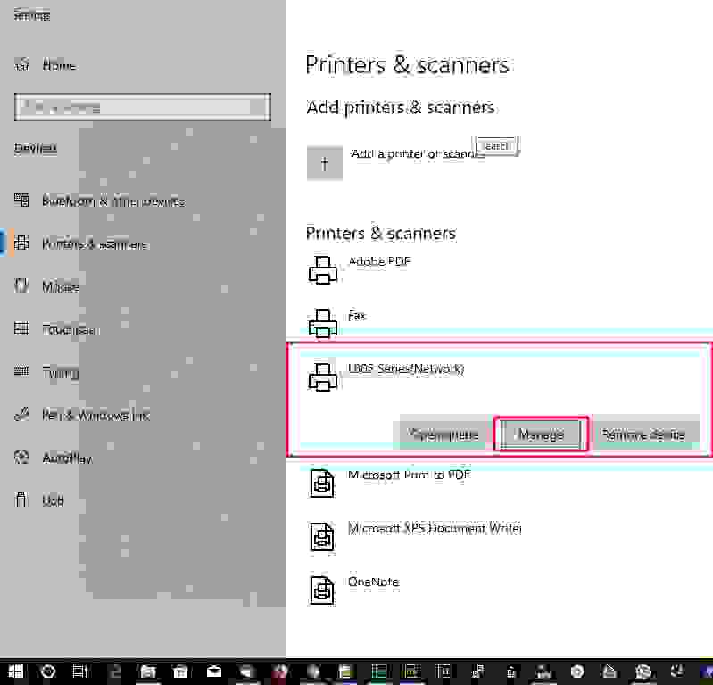Click the AutoPlay icon in sidebar
This screenshot has height=685, width=713.
coord(22,458)
